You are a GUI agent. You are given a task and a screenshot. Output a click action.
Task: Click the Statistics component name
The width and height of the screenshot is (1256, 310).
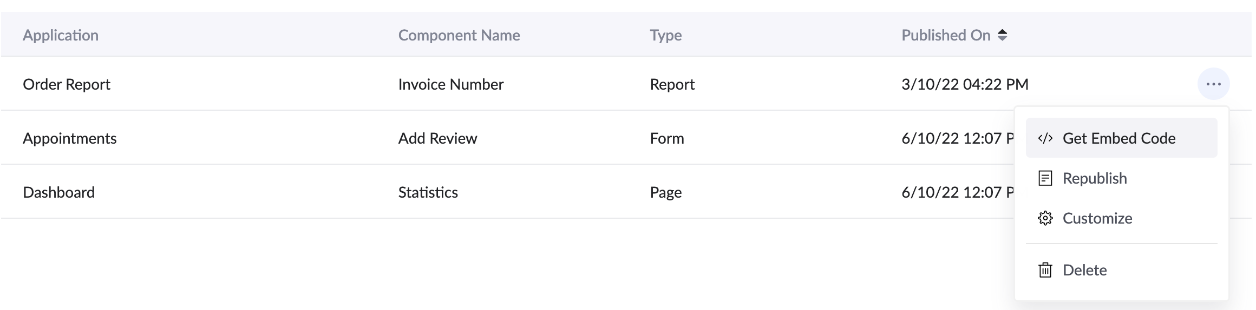pyautogui.click(x=428, y=192)
